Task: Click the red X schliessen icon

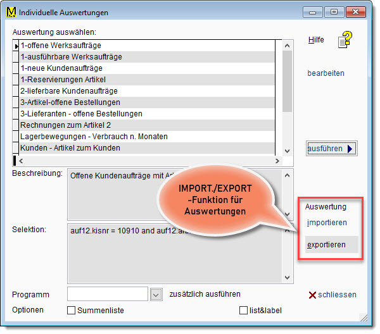Action: click(312, 295)
